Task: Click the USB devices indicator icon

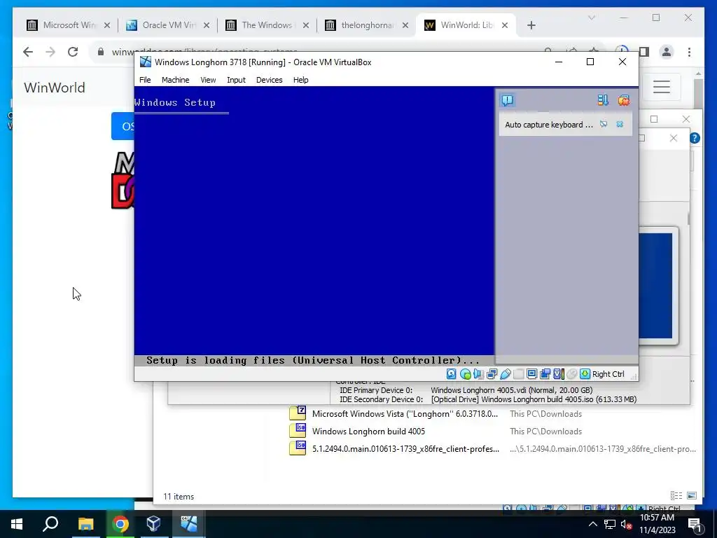Action: [506, 374]
